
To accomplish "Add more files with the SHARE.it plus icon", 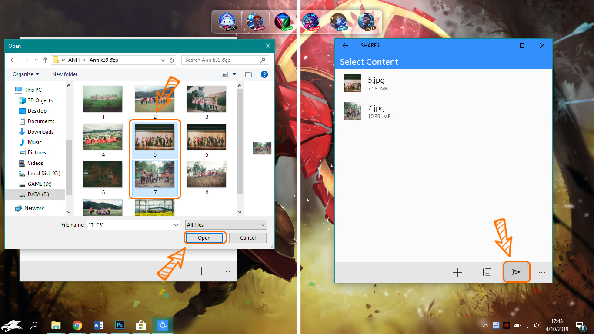I will pos(457,272).
